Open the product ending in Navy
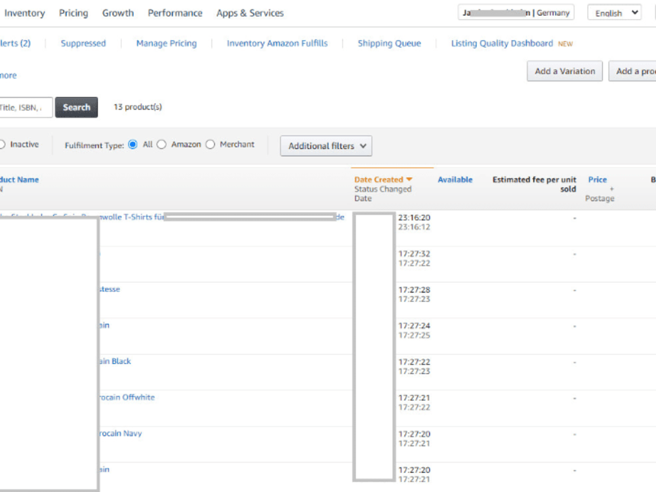 [x=121, y=434]
